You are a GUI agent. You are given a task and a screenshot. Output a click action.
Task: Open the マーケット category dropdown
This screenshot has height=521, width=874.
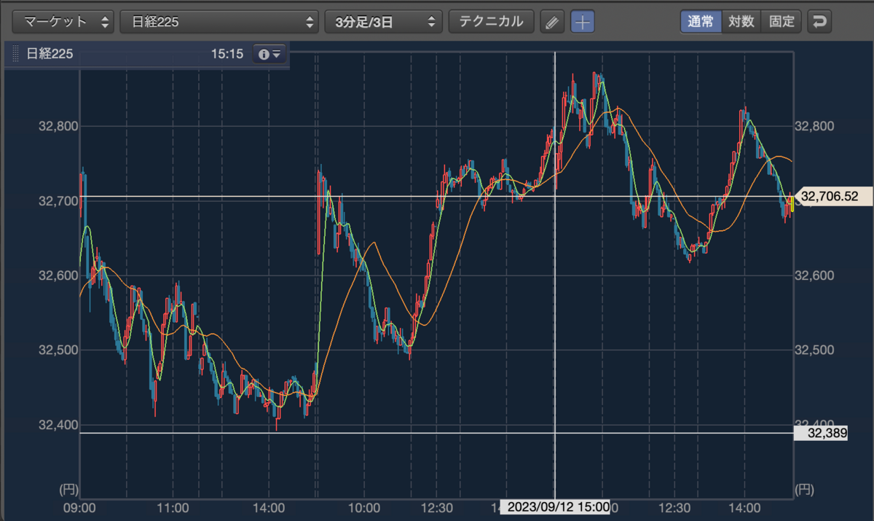(65, 21)
